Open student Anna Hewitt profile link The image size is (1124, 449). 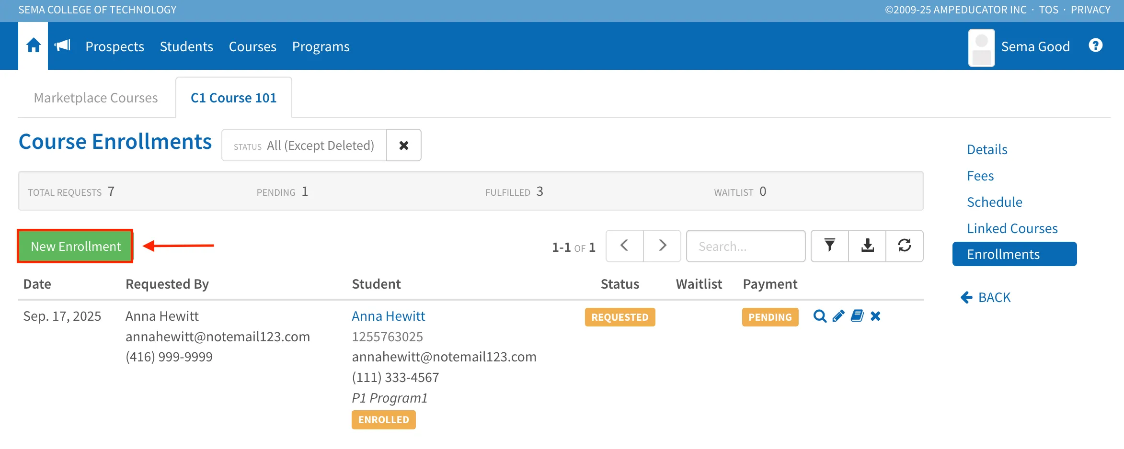389,316
